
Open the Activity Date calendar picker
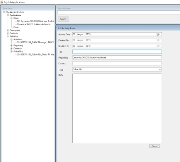tap(159, 34)
